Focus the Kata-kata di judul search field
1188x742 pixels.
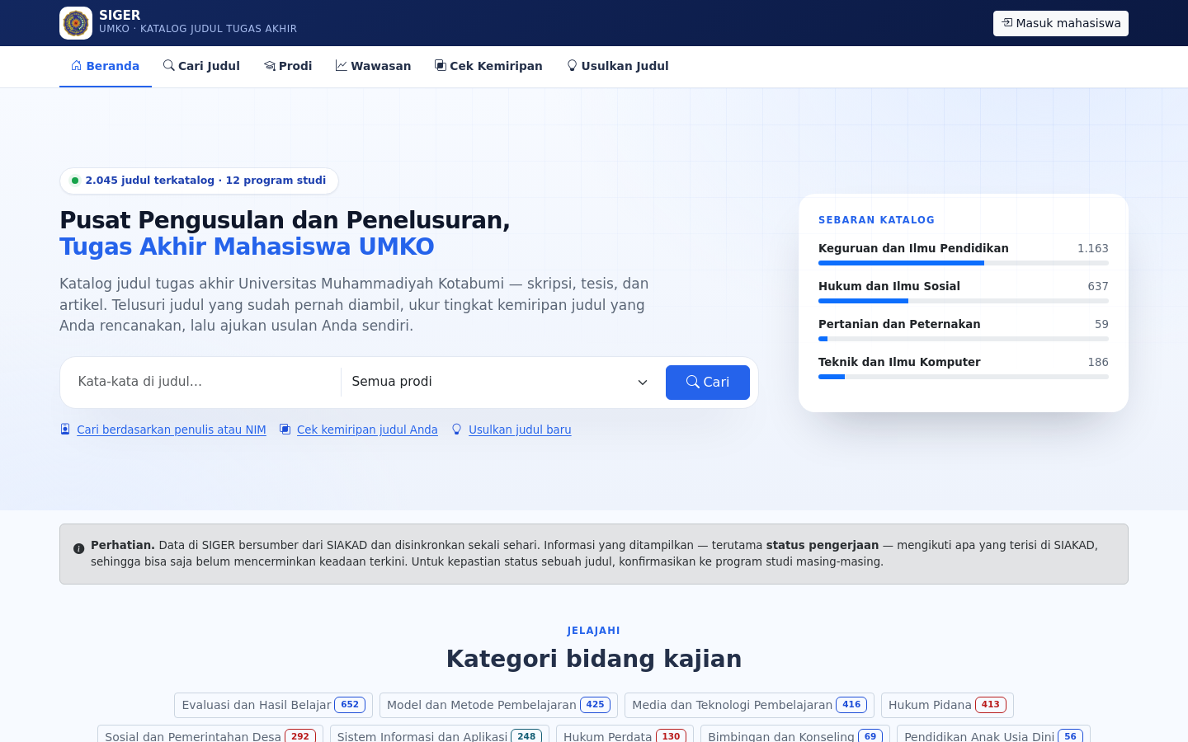pos(205,383)
